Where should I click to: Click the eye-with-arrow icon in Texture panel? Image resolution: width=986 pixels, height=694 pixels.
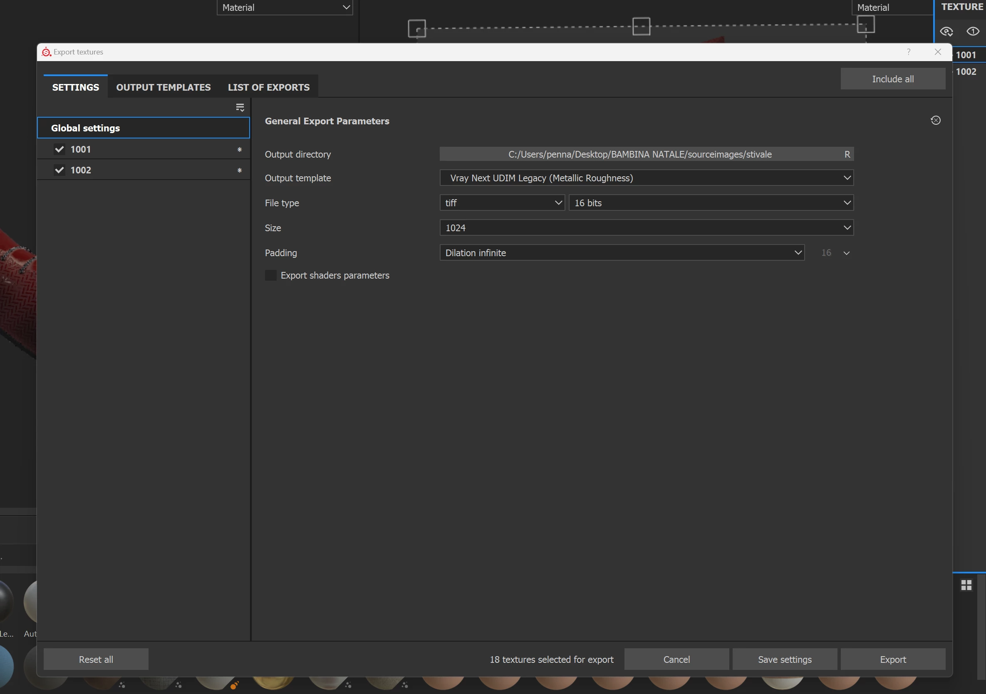(x=946, y=31)
